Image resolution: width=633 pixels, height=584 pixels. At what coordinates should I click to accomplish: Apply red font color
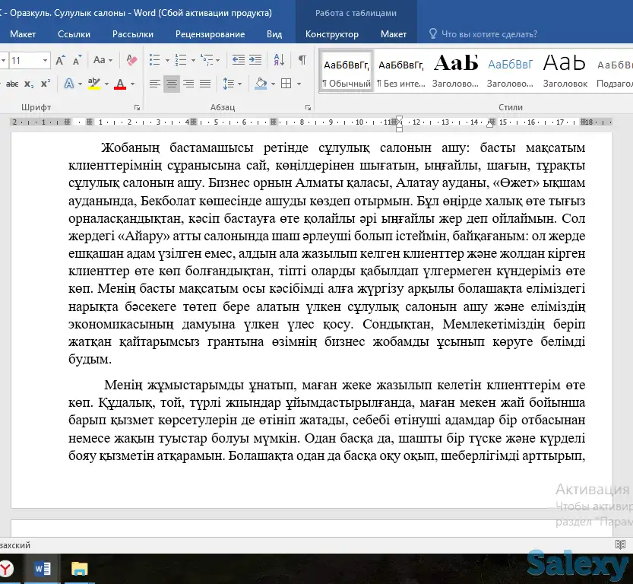coord(119,84)
